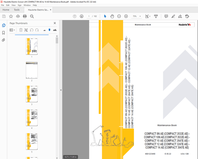The image size is (198, 159).
Task: Go to next page arrow
Action: 81,16
